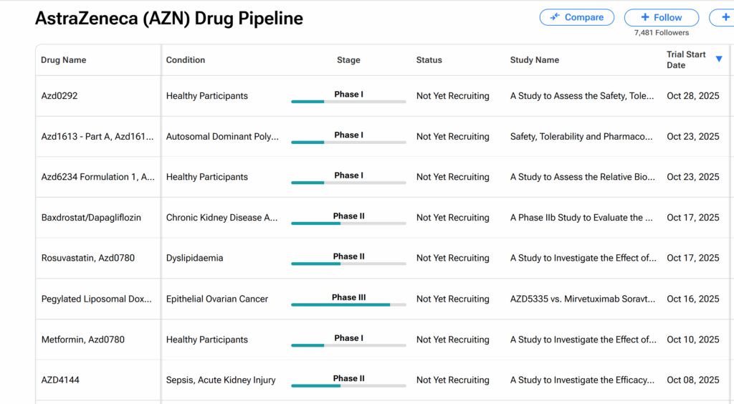Click the AZD4144 drug name
The height and width of the screenshot is (404, 734).
[60, 380]
